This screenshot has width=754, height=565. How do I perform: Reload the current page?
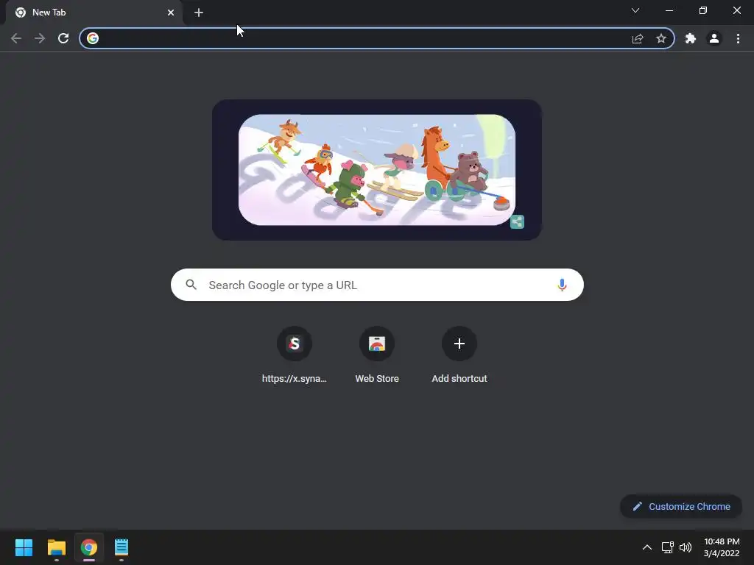pos(63,38)
